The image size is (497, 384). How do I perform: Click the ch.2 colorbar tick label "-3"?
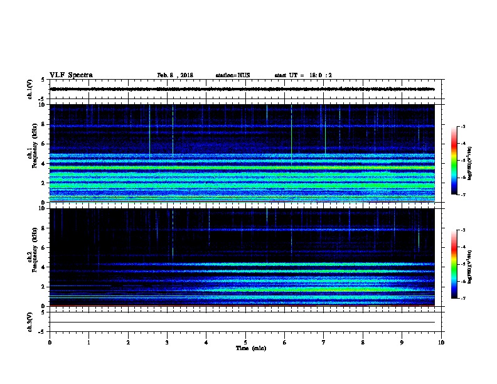click(x=462, y=230)
